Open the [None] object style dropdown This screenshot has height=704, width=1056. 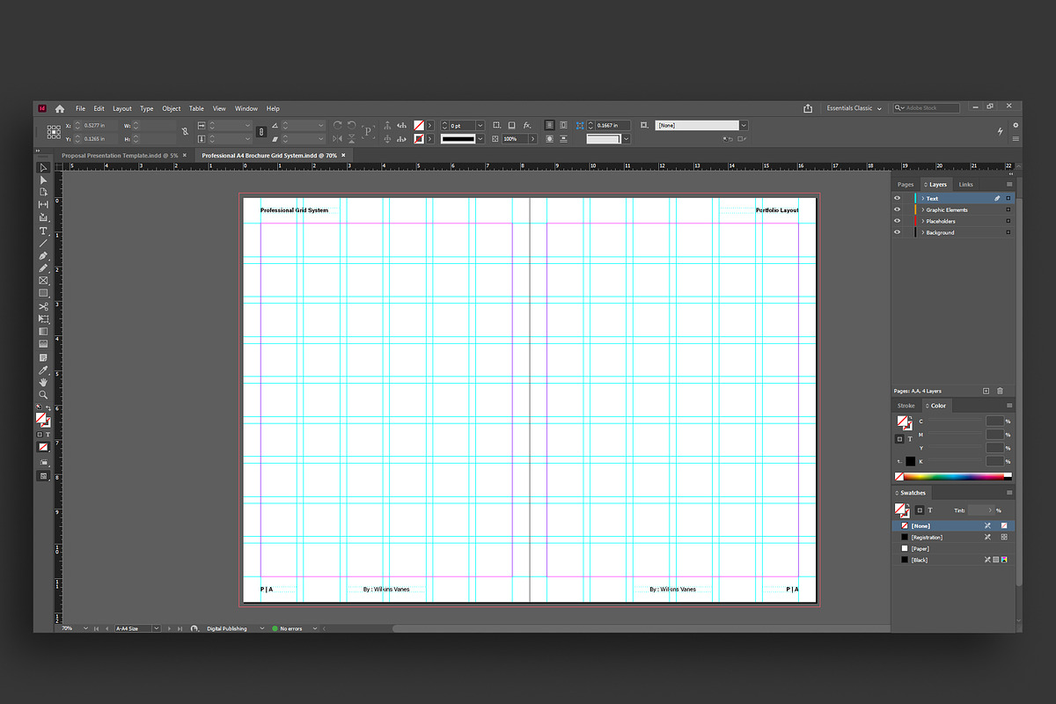pos(744,126)
